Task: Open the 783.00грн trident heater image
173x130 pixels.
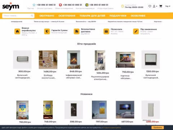Action: [22, 110]
